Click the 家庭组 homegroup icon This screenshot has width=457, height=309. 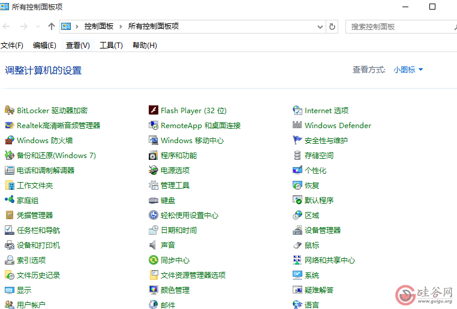10,200
